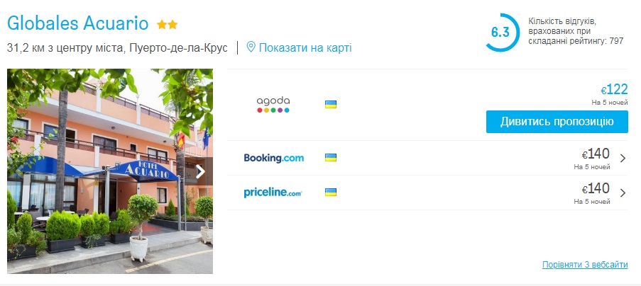Click the Priceline.com logo
641x286 pixels.
273,192
